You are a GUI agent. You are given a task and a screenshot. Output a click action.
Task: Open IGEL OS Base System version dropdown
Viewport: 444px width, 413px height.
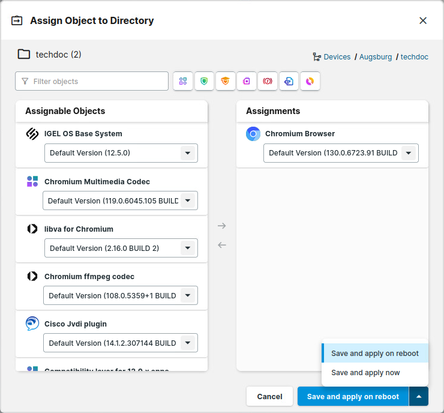coord(188,153)
